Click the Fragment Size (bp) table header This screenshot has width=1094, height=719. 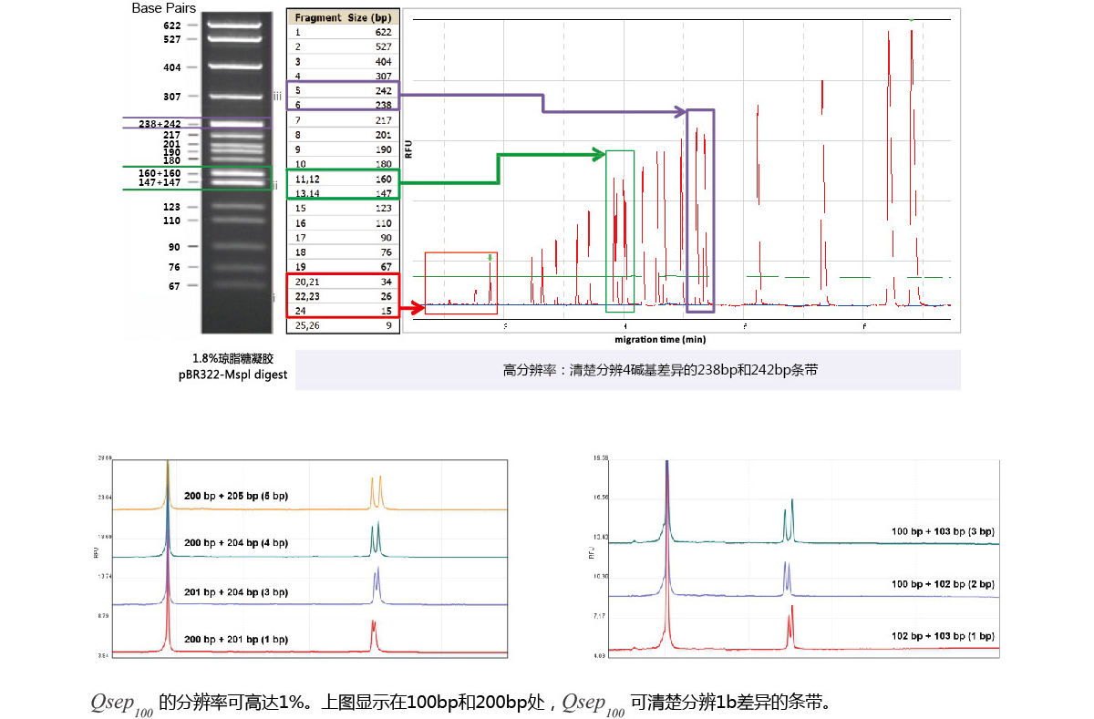tap(342, 18)
